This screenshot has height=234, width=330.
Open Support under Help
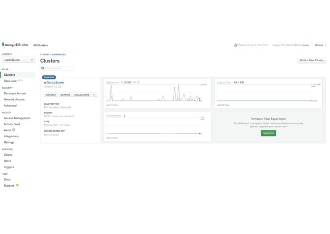(x=9, y=186)
